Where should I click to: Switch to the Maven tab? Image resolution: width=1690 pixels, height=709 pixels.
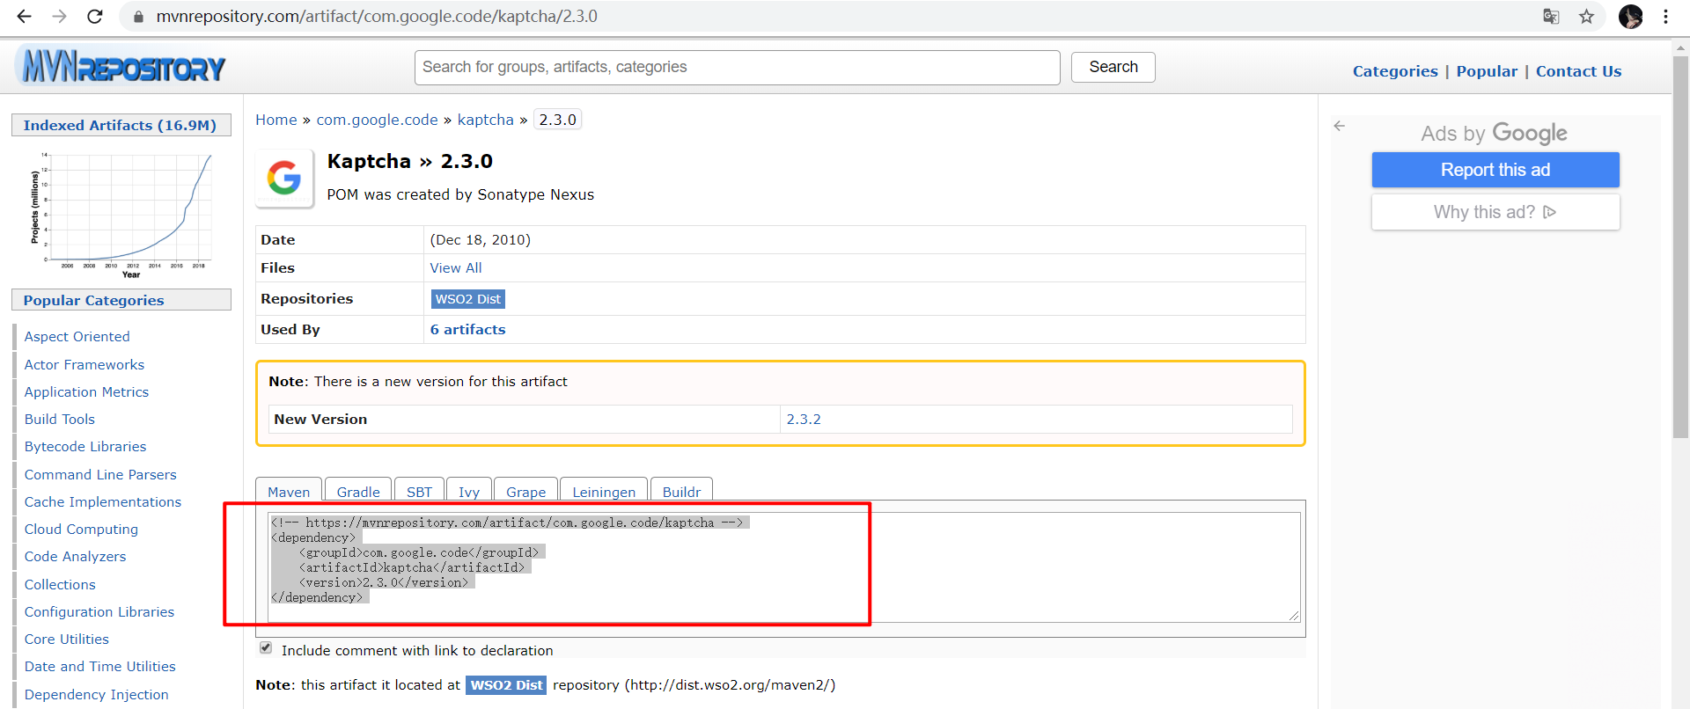click(x=289, y=491)
